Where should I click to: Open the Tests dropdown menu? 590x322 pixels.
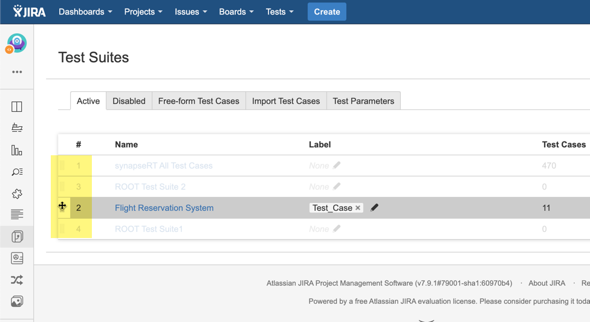coord(279,11)
